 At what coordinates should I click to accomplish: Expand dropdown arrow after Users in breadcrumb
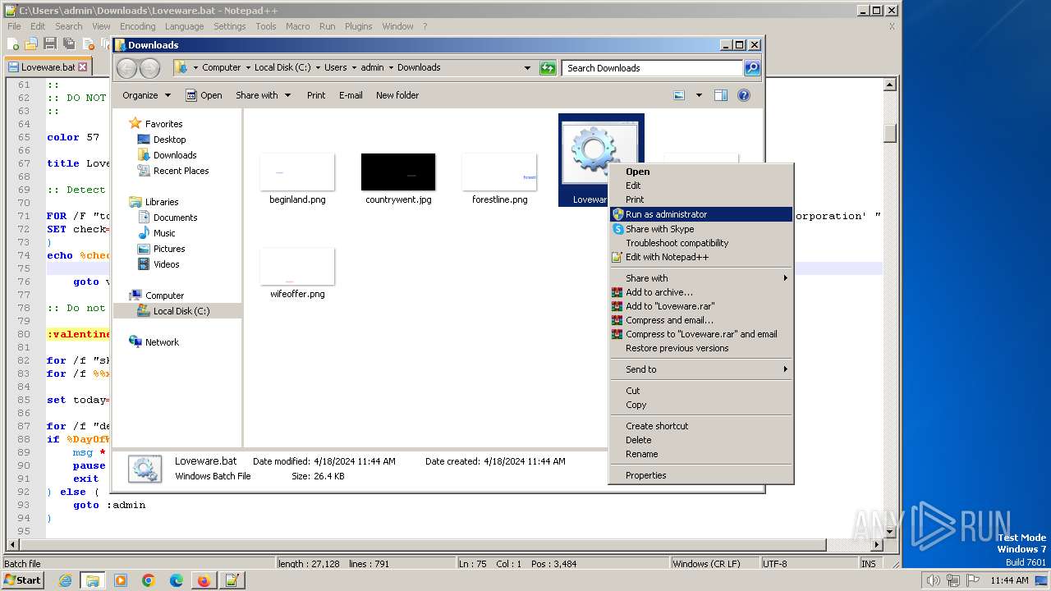click(x=354, y=68)
